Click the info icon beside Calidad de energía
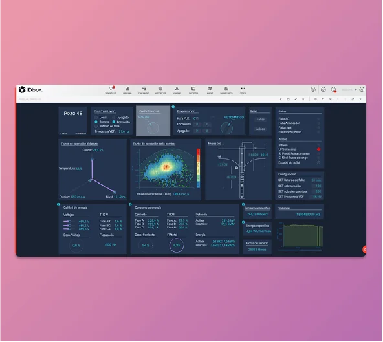 tap(58, 204)
